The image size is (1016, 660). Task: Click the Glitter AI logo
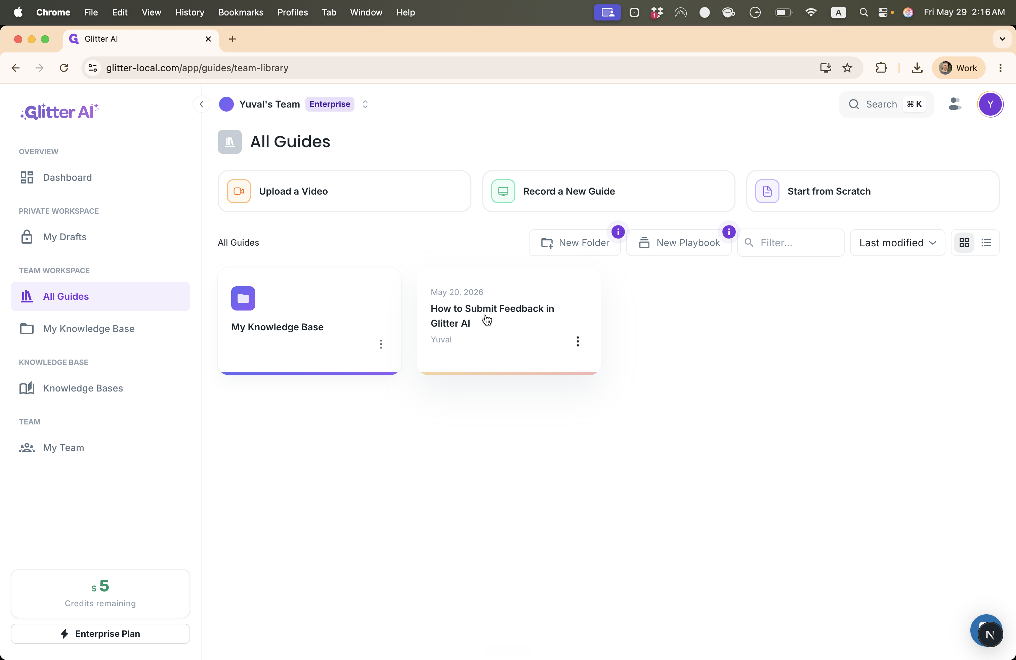(x=59, y=112)
